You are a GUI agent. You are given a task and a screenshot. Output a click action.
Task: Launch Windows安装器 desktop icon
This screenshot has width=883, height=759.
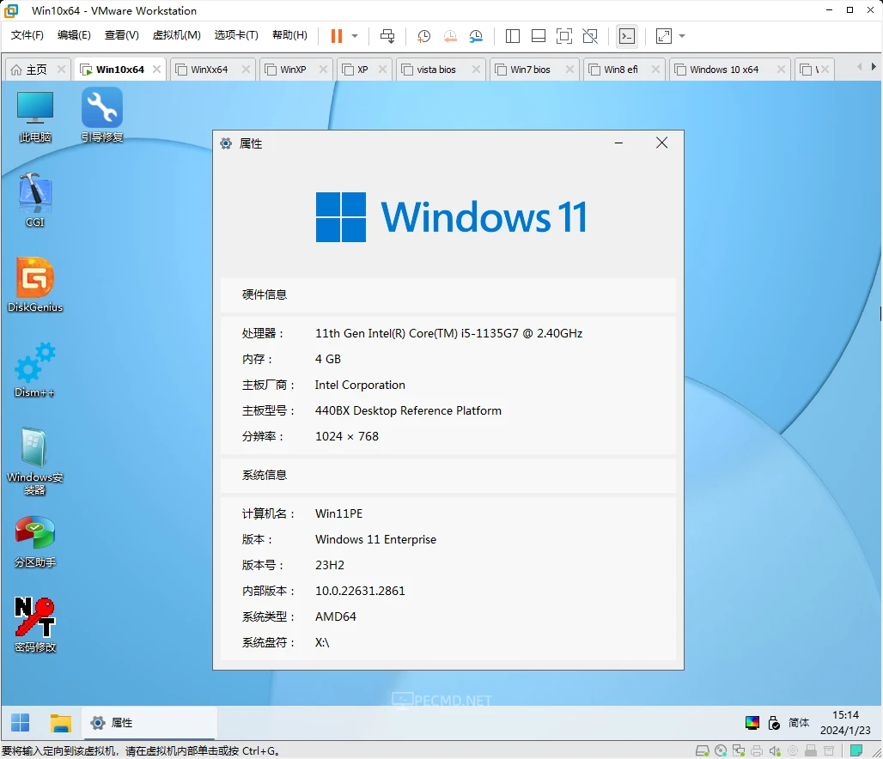pos(35,462)
